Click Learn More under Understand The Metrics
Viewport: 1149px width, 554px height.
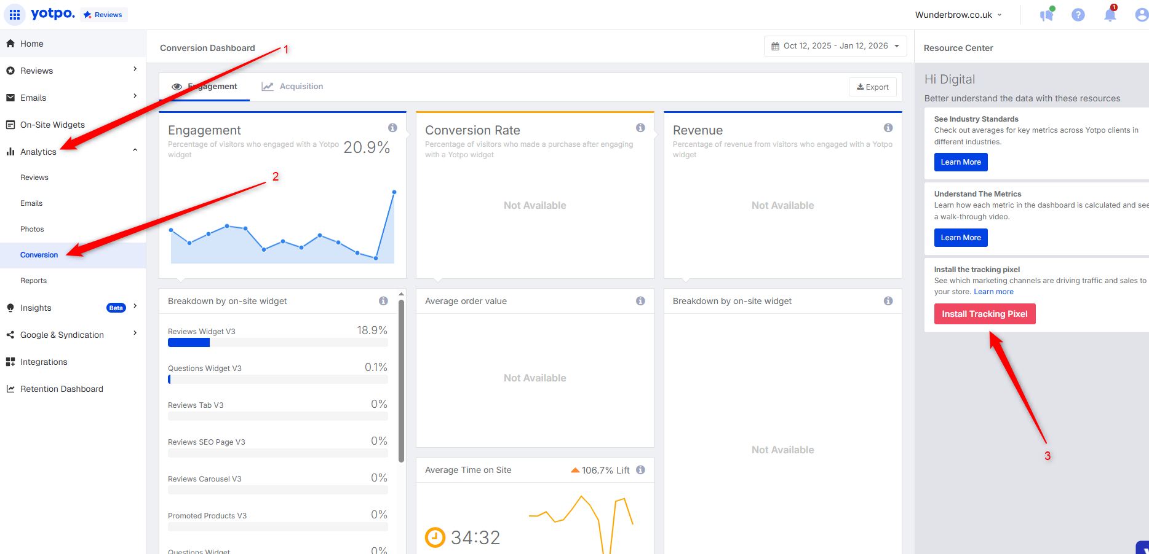(961, 238)
